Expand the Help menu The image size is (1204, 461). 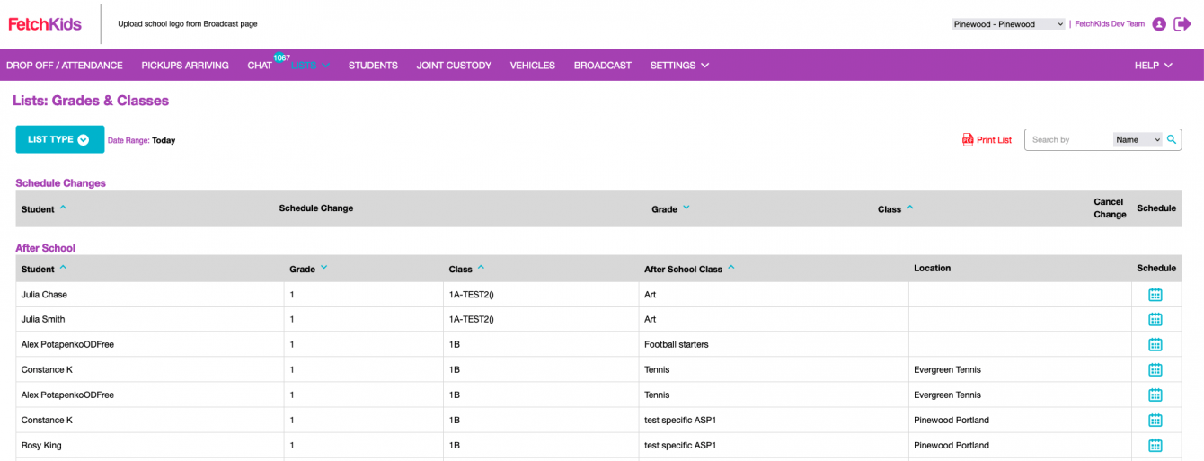[1153, 66]
